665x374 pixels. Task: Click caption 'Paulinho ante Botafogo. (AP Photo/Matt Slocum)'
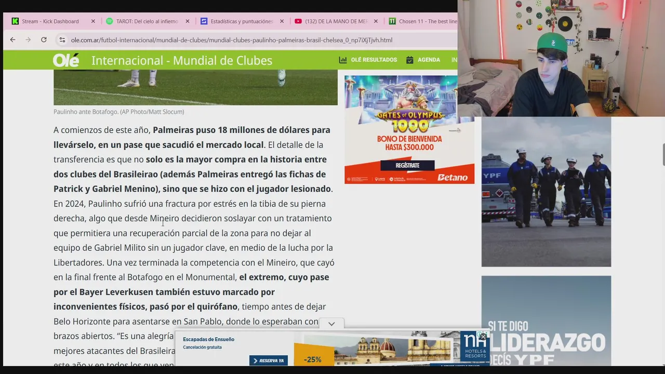click(x=118, y=112)
